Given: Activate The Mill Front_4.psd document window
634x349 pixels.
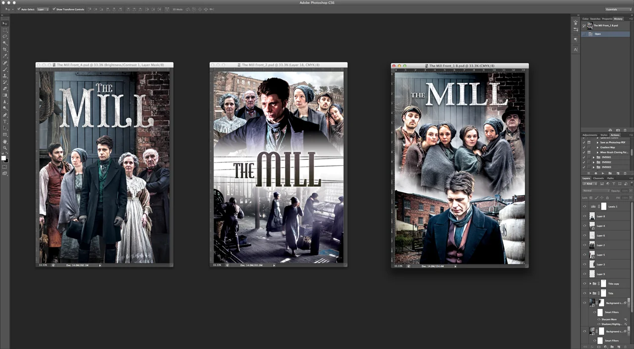Looking at the screenshot, I should tap(105, 65).
